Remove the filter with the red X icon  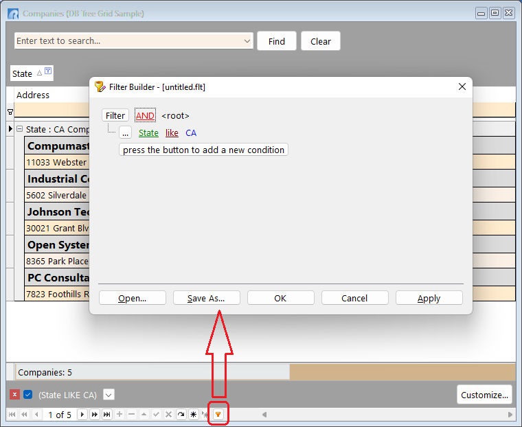click(x=14, y=395)
